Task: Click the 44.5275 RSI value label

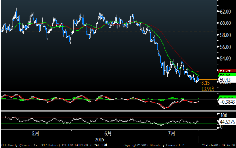Action: [x=227, y=122]
